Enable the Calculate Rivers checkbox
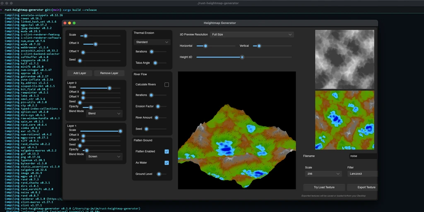Screen dimensions: 424x212 pyautogui.click(x=166, y=84)
